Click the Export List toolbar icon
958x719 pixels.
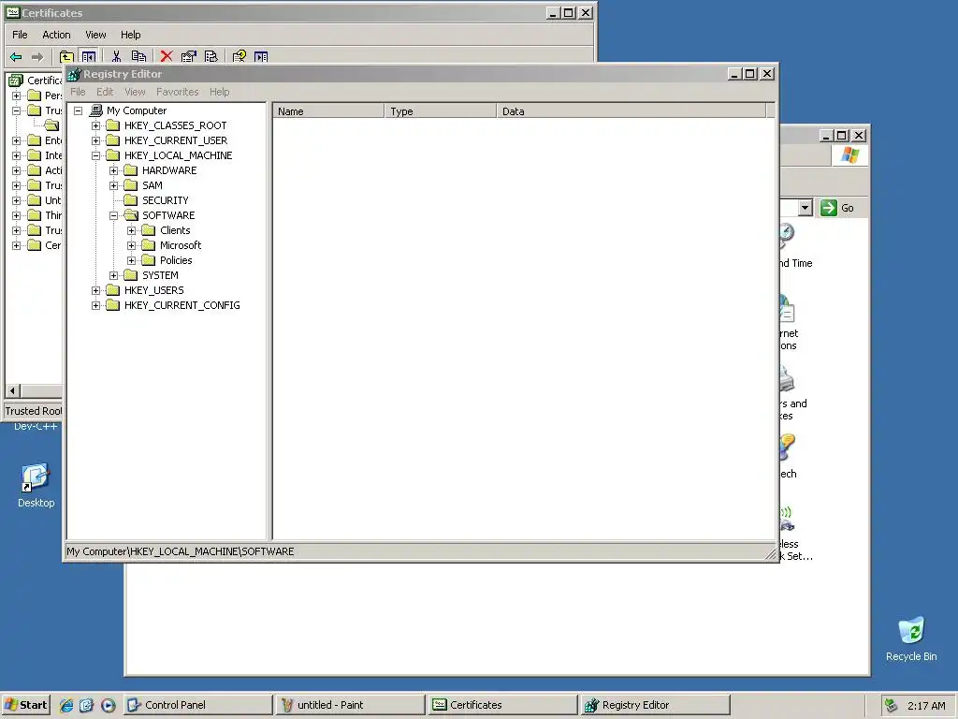(211, 57)
